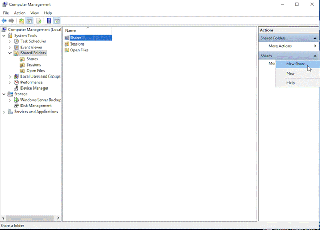Open Help with the question mark icon
This screenshot has width=320, height=230.
pyautogui.click(x=49, y=21)
